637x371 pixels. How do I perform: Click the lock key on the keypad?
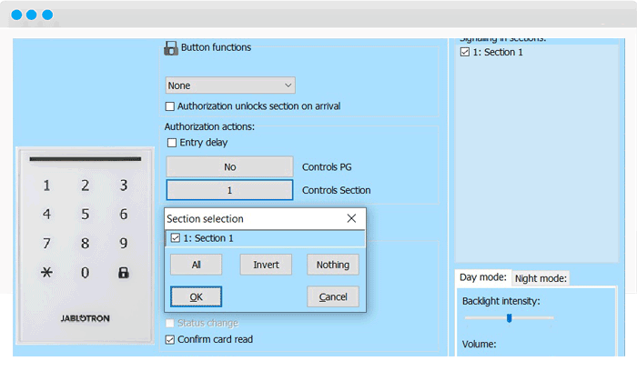click(123, 272)
